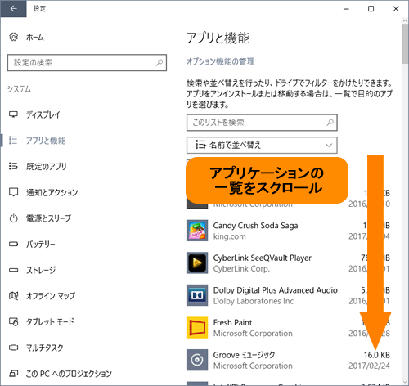Open タブレット モード settings
The height and width of the screenshot is (386, 409).
(50, 321)
